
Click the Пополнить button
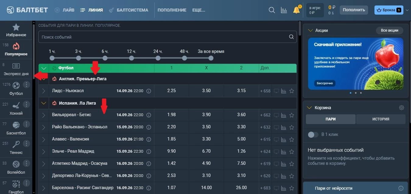[354, 10]
